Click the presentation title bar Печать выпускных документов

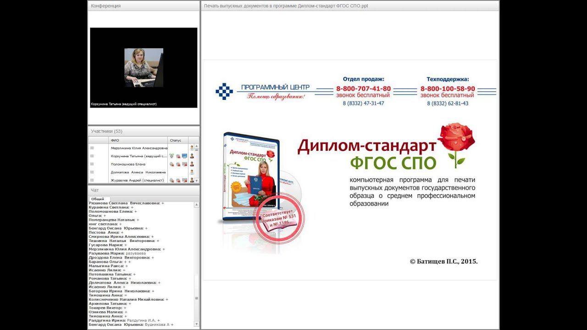350,6
